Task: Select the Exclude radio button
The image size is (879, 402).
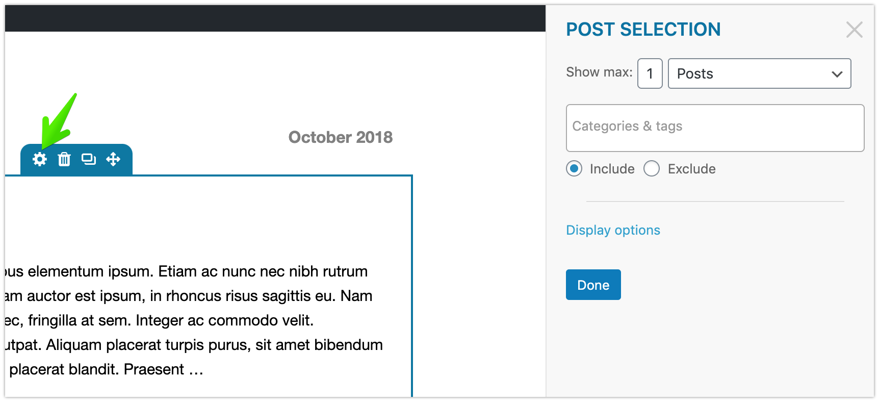Action: point(652,168)
